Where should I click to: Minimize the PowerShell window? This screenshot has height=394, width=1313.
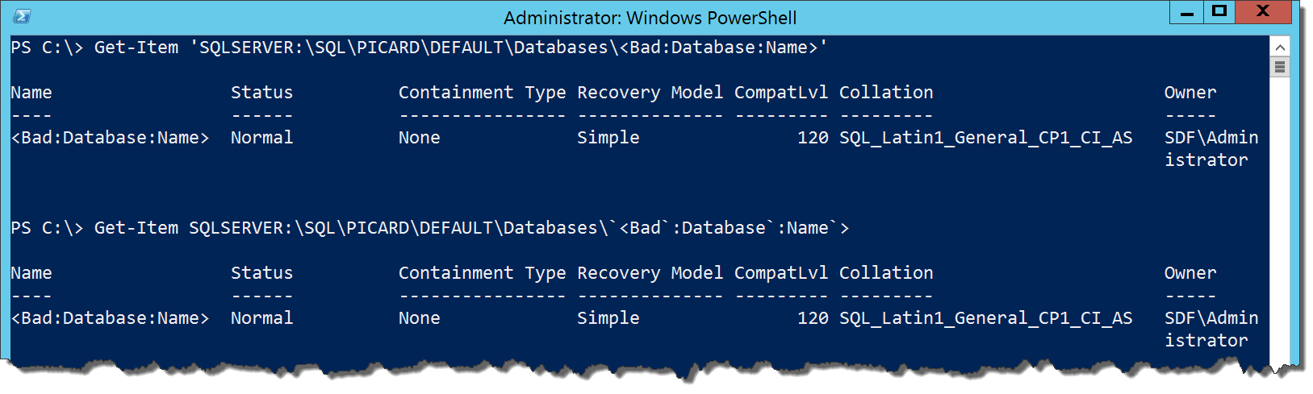1187,12
